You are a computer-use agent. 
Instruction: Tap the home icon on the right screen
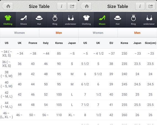pos(86,6)
